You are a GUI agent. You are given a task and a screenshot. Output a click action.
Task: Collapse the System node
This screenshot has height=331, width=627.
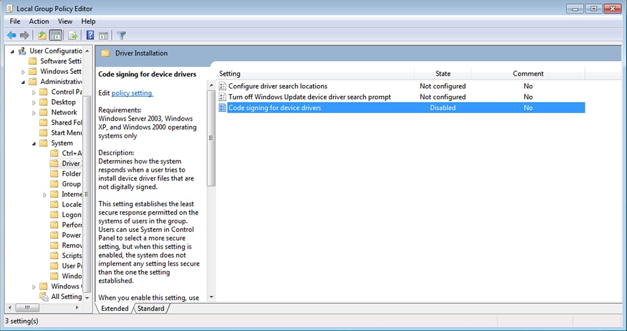(x=34, y=143)
